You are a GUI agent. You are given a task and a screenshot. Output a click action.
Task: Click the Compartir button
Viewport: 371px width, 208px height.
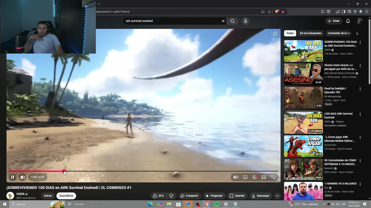click(x=189, y=196)
